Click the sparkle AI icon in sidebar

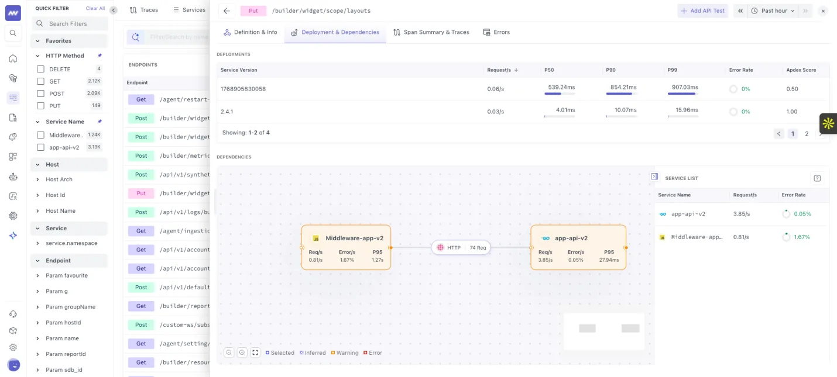point(13,236)
